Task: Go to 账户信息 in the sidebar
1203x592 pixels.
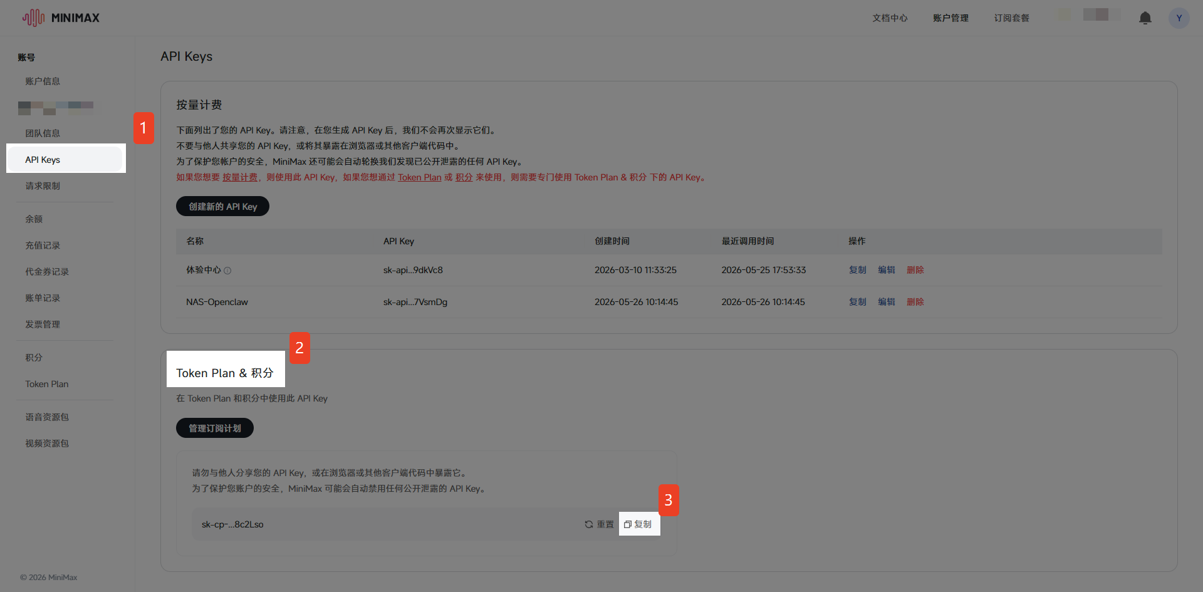Action: point(43,81)
